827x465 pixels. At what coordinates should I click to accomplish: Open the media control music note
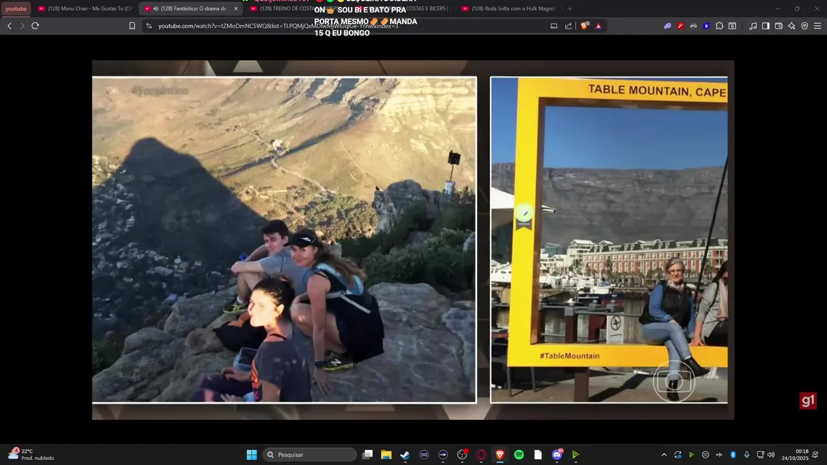[x=753, y=26]
